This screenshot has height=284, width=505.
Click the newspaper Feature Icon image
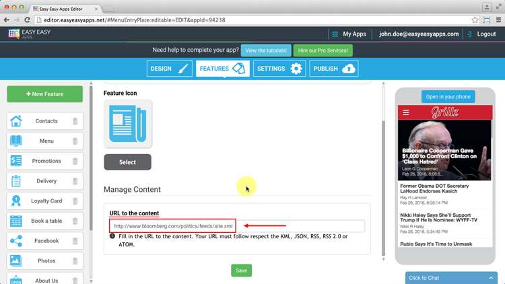pyautogui.click(x=128, y=124)
